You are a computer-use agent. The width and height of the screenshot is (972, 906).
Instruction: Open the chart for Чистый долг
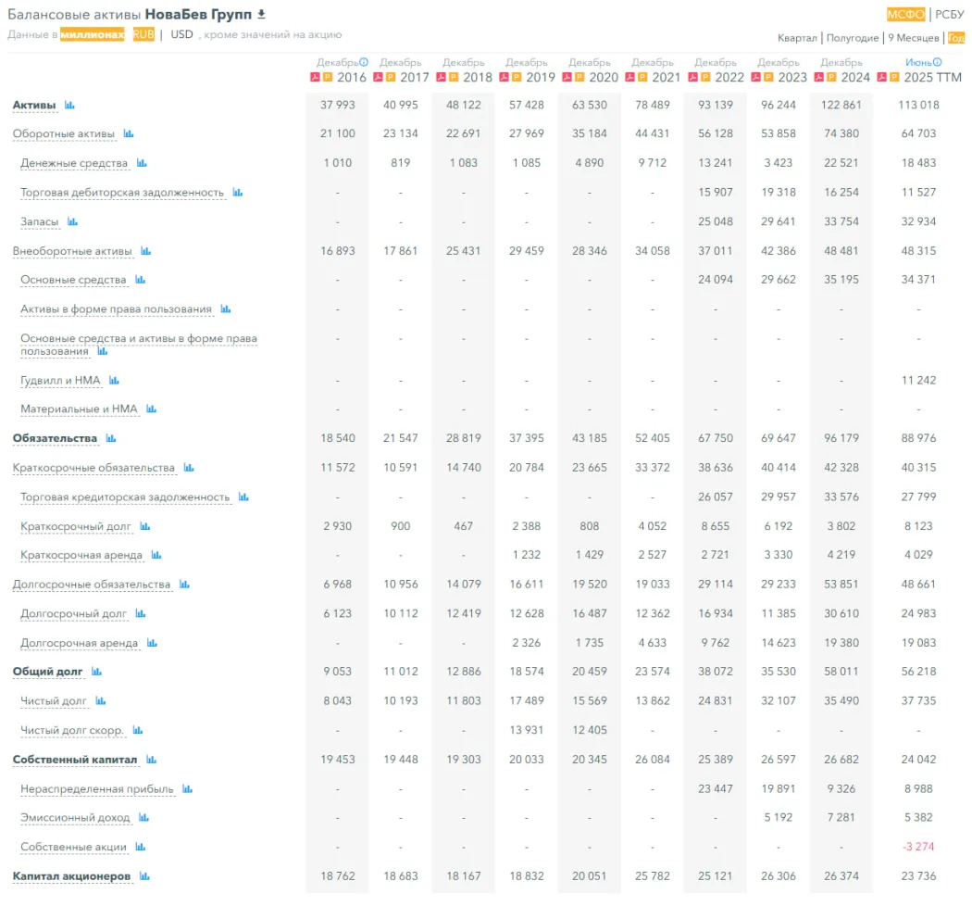tap(101, 701)
